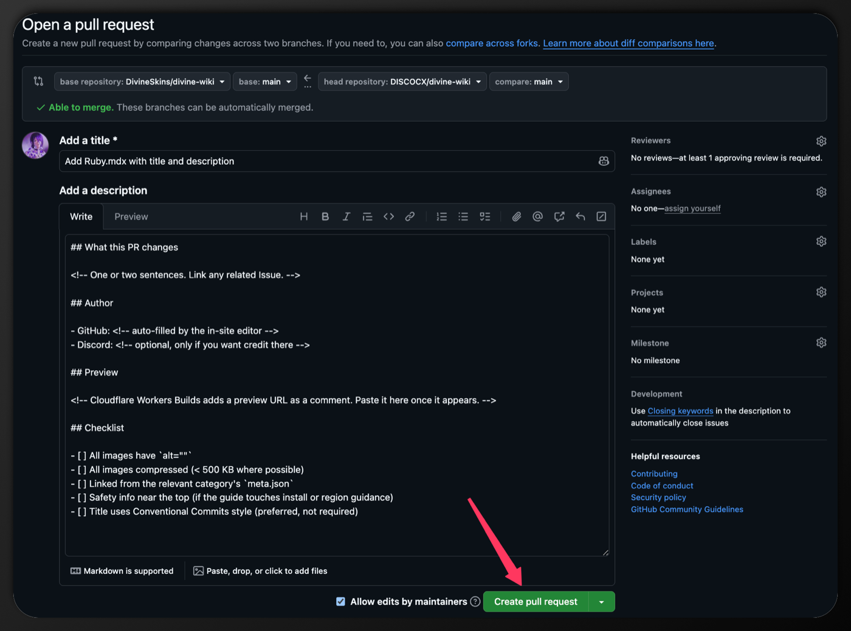The width and height of the screenshot is (851, 631).
Task: Open the Security policy link
Action: coord(658,497)
